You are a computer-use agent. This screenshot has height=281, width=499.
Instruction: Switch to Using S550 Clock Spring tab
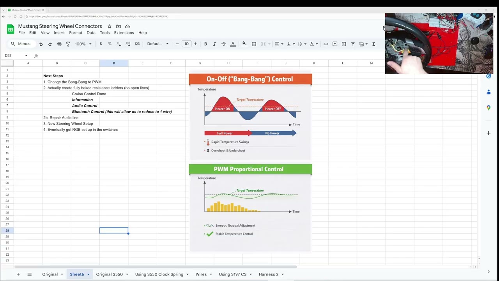pyautogui.click(x=159, y=274)
